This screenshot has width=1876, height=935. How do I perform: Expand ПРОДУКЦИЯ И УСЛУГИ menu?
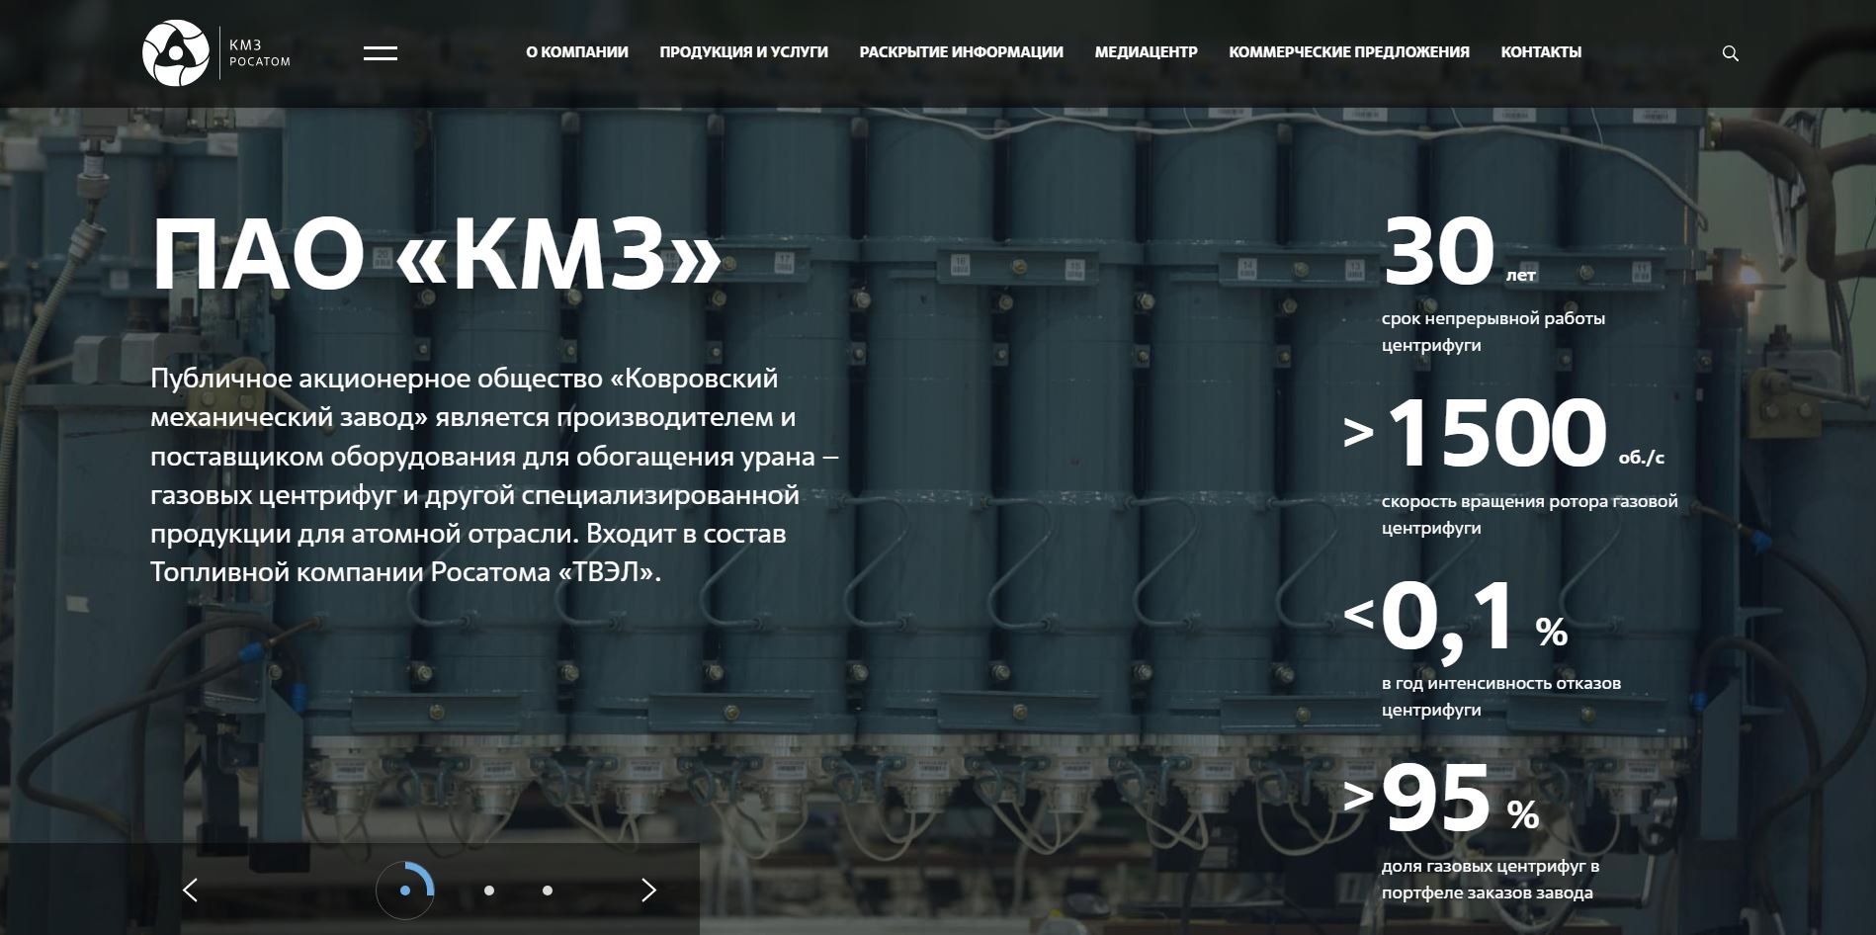coord(743,52)
